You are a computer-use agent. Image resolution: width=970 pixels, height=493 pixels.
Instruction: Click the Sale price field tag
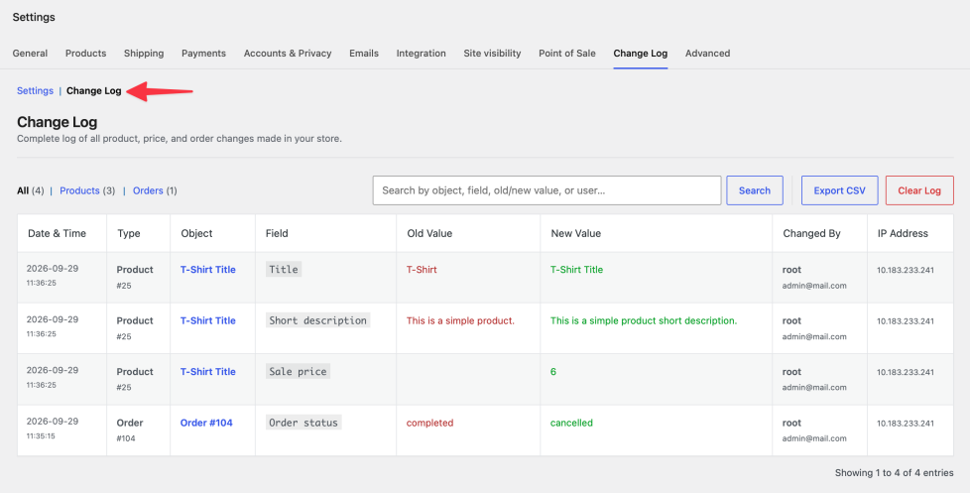(x=298, y=372)
